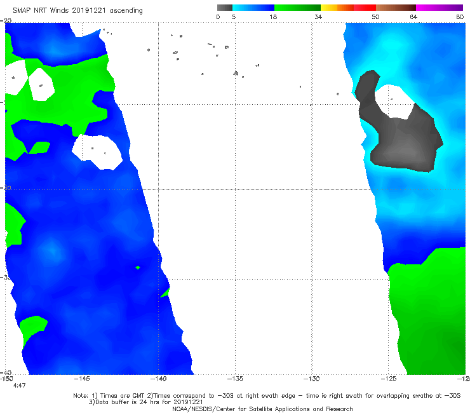Image resolution: width=470 pixels, height=413 pixels.
Task: Click the longitude label '-140'
Action: pyautogui.click(x=158, y=379)
